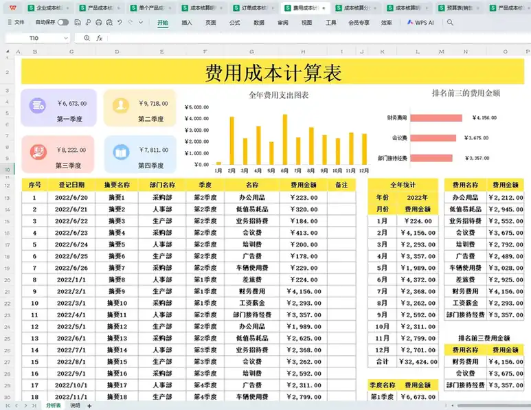Viewport: 531px width, 410px height.
Task: Open the 视图 ribbon tab
Action: click(x=306, y=23)
